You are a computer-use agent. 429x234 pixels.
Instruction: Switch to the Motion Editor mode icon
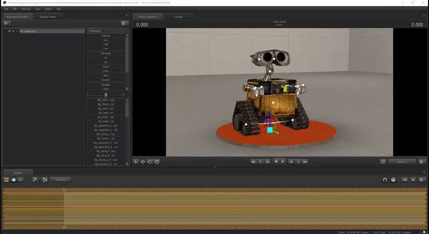coord(13,180)
